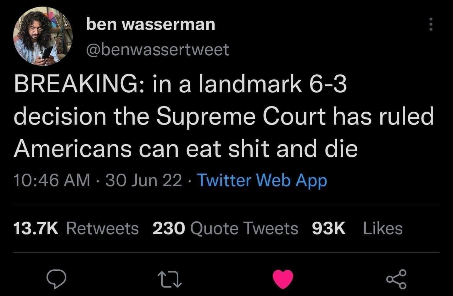View the 13.7K retweets count
The width and height of the screenshot is (453, 296).
tap(36, 228)
